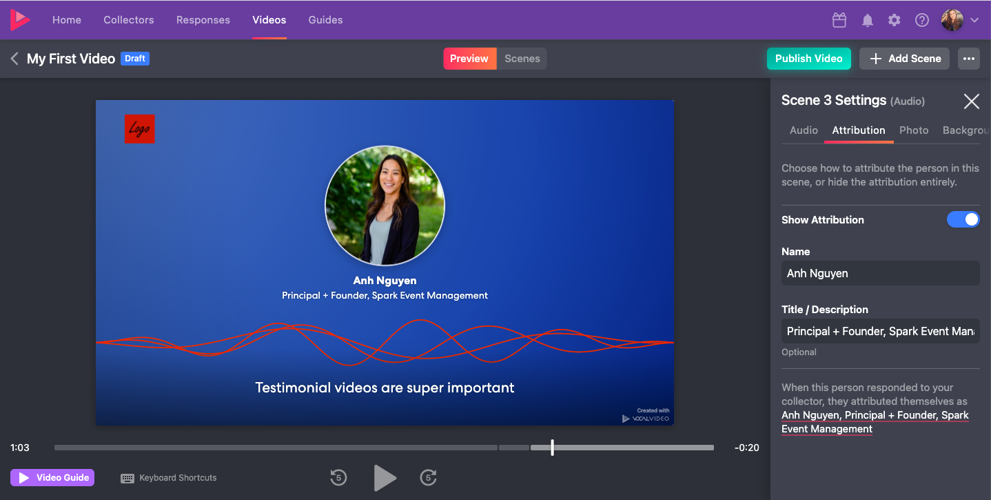Select the Videos menu item
This screenshot has width=991, height=500.
(x=269, y=20)
